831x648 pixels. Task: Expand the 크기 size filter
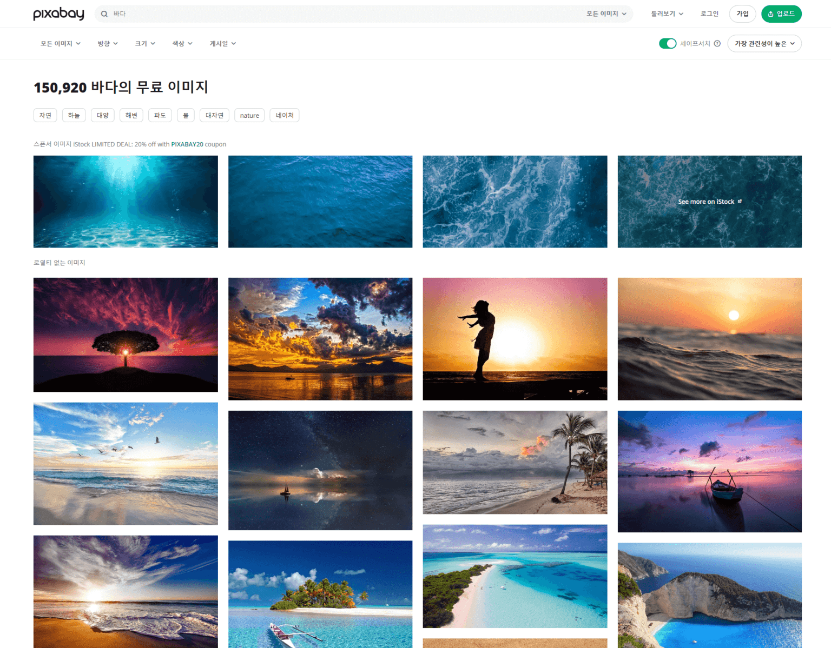145,44
